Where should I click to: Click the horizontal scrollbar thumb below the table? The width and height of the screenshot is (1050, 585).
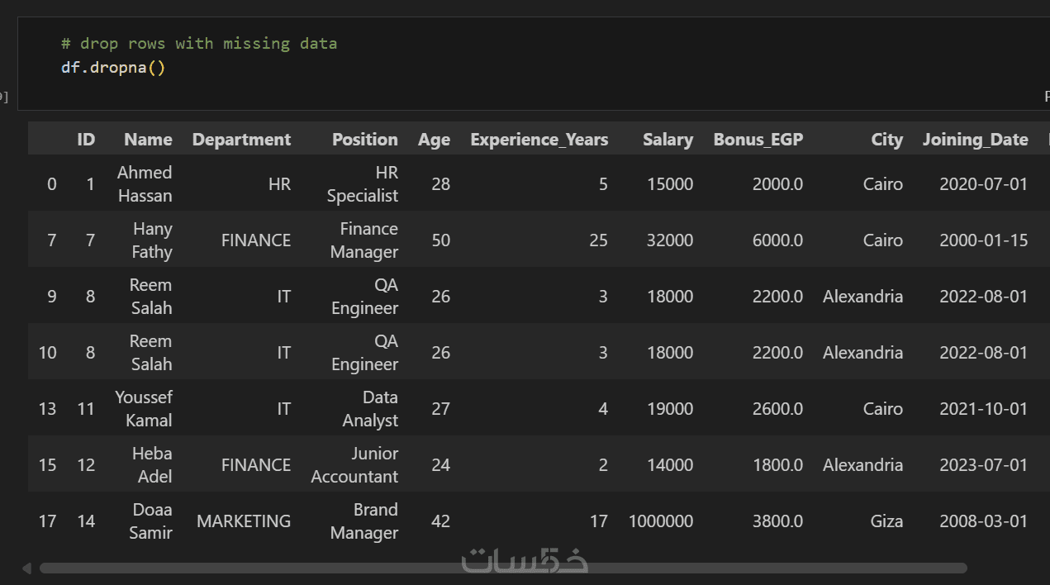point(502,568)
